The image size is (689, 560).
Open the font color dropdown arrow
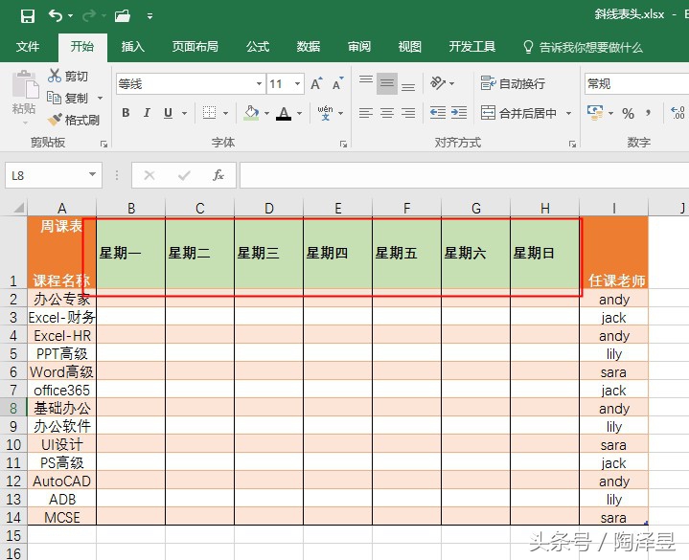300,113
